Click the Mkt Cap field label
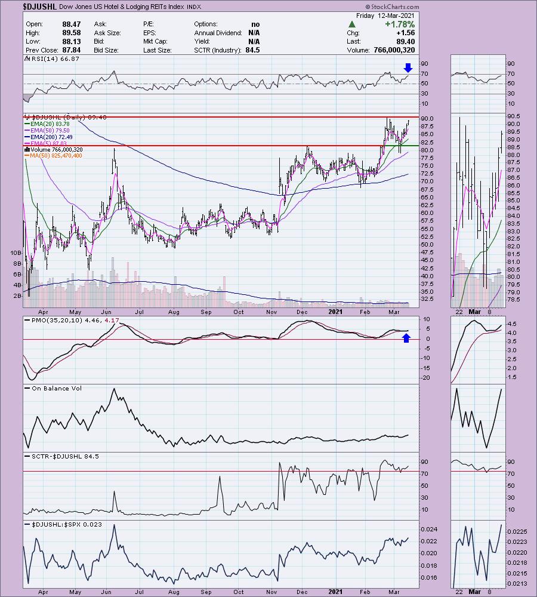537x597 pixels. click(x=155, y=42)
